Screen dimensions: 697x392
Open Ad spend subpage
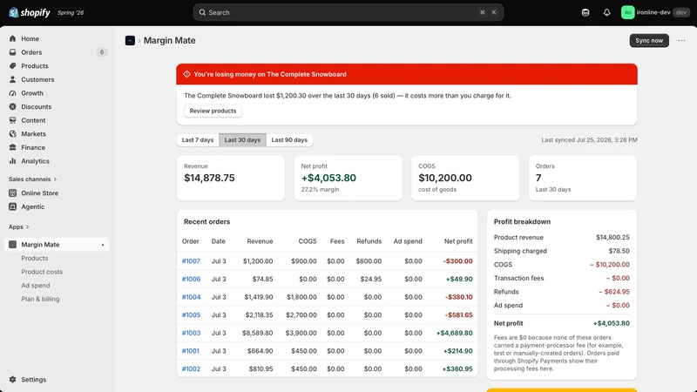tap(36, 286)
